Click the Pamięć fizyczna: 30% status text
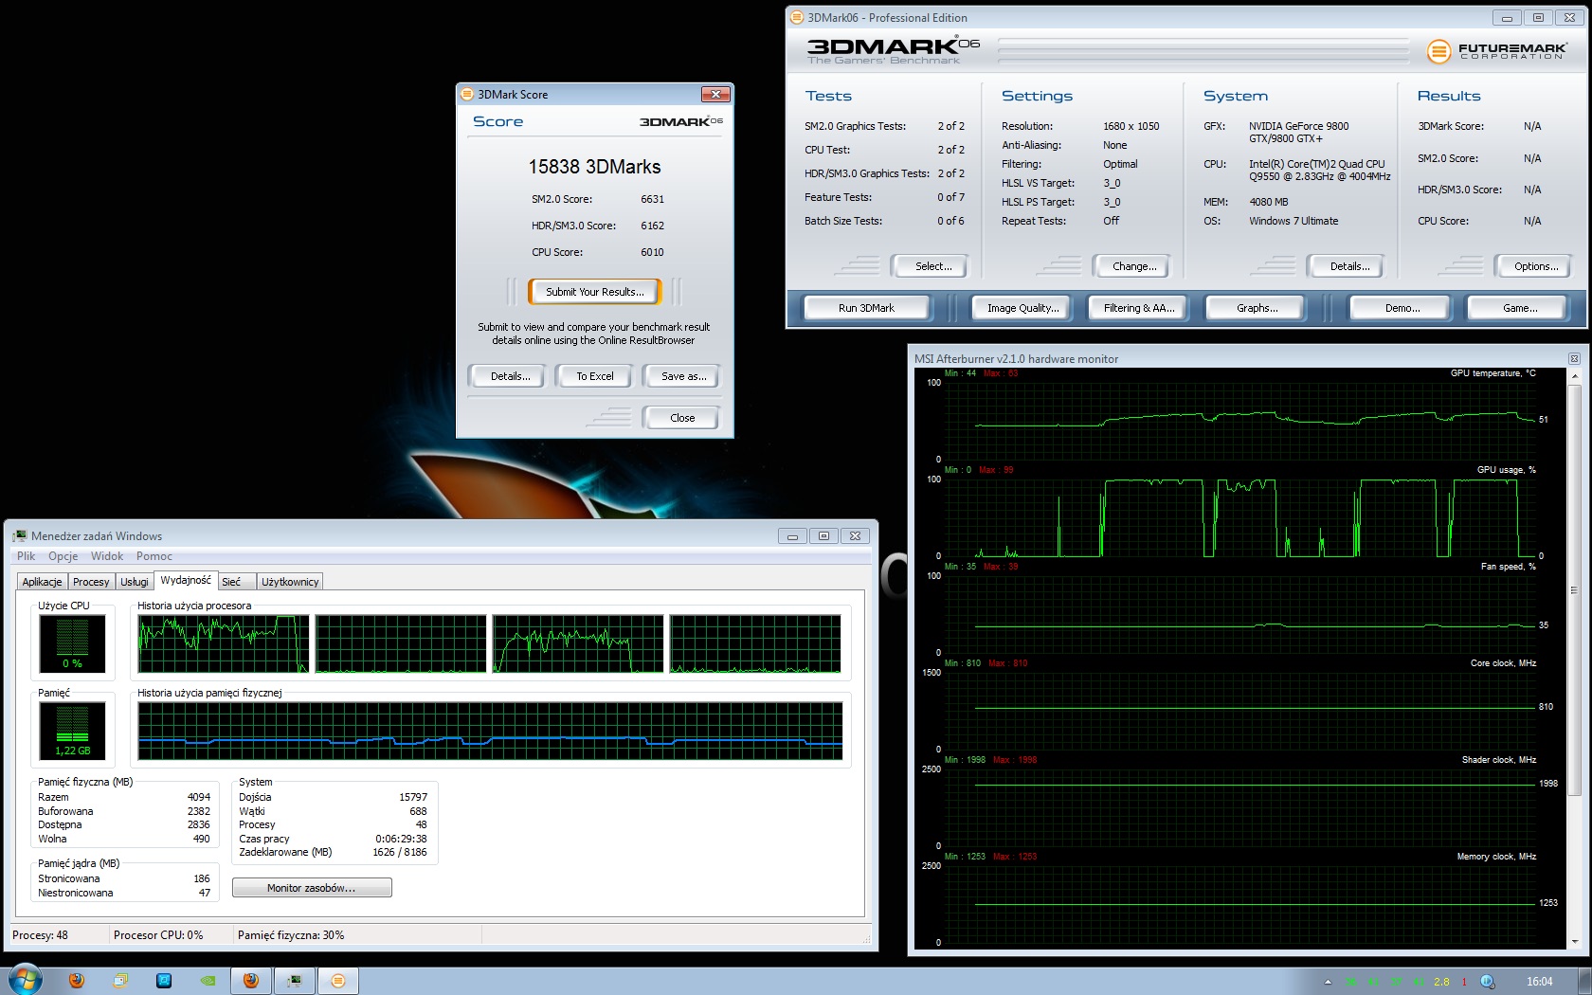The image size is (1592, 995). click(291, 935)
